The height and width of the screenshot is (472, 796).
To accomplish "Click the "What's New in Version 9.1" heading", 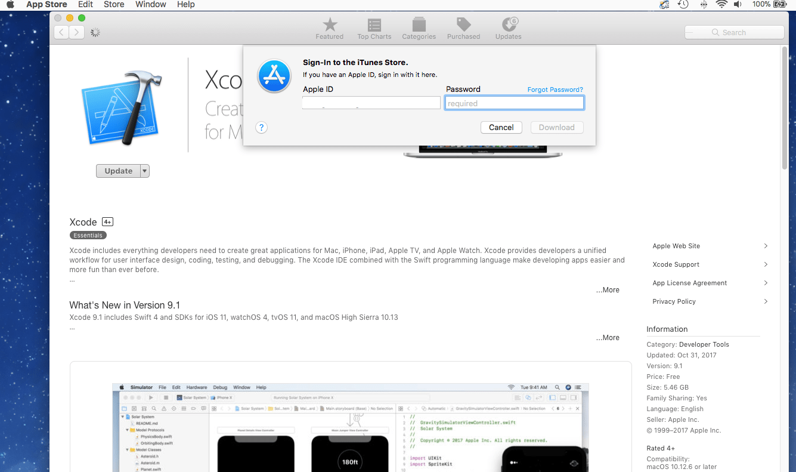I will (125, 305).
